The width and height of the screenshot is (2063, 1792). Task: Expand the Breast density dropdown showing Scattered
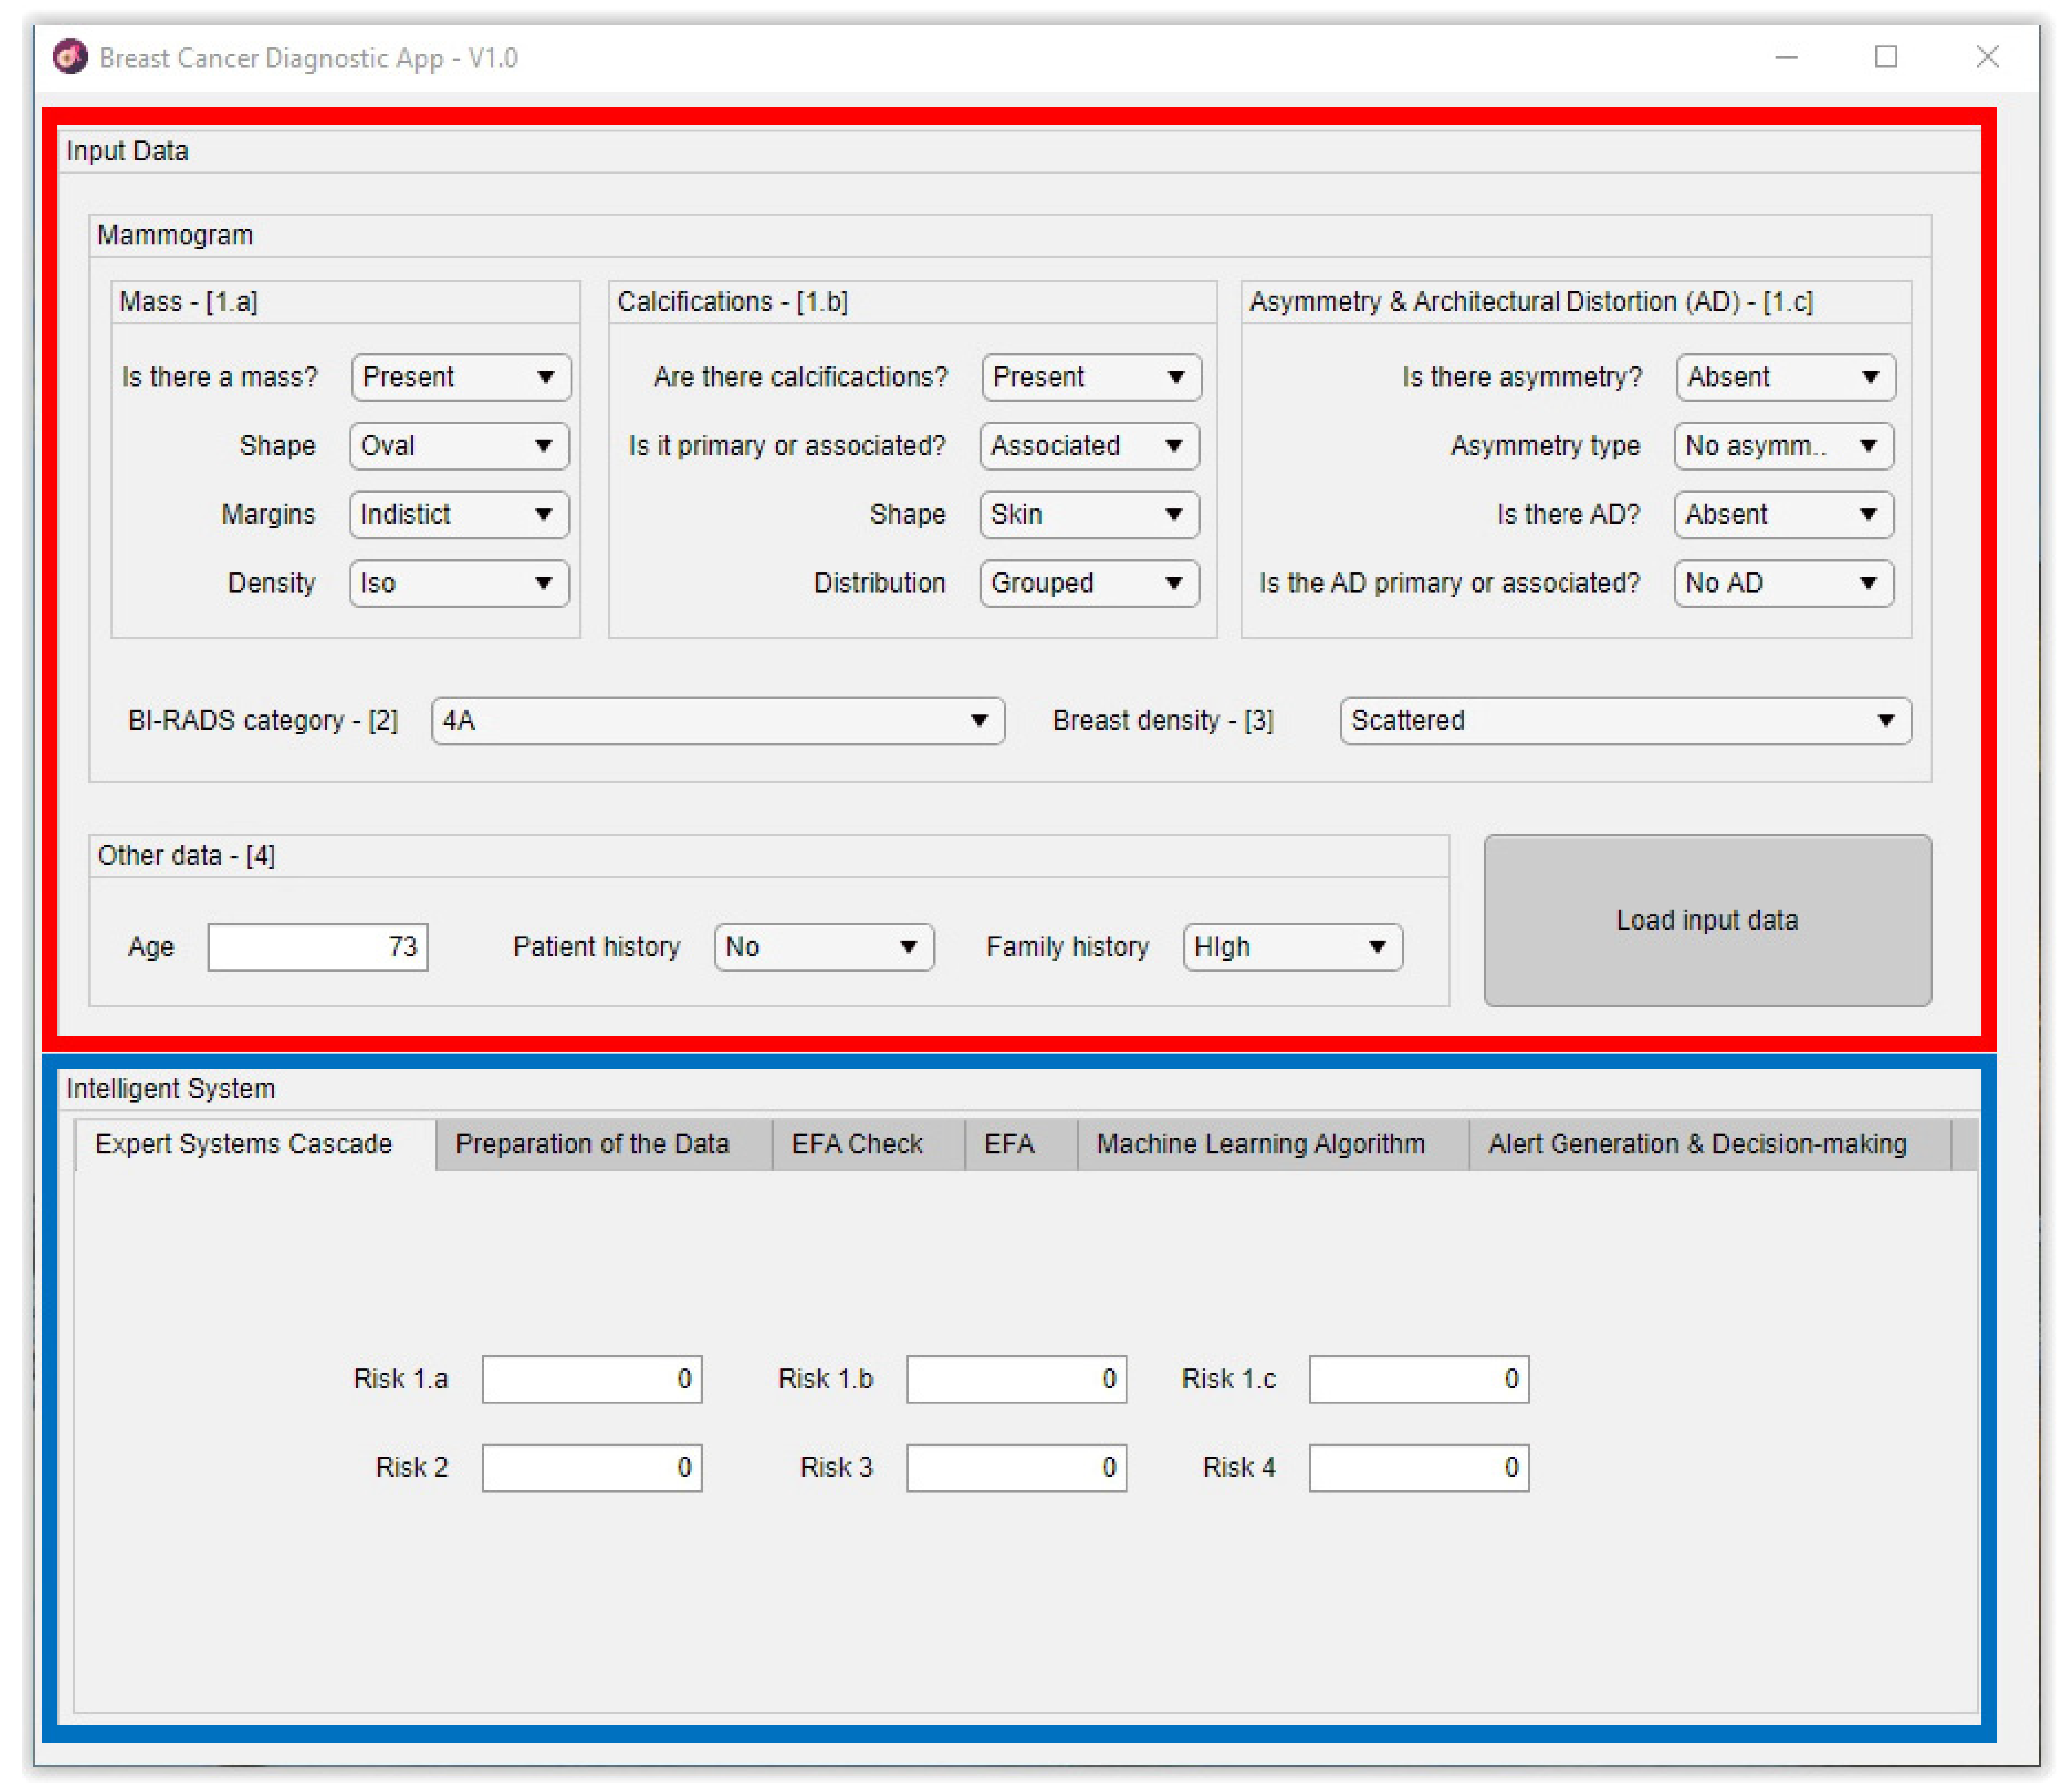tap(1624, 721)
